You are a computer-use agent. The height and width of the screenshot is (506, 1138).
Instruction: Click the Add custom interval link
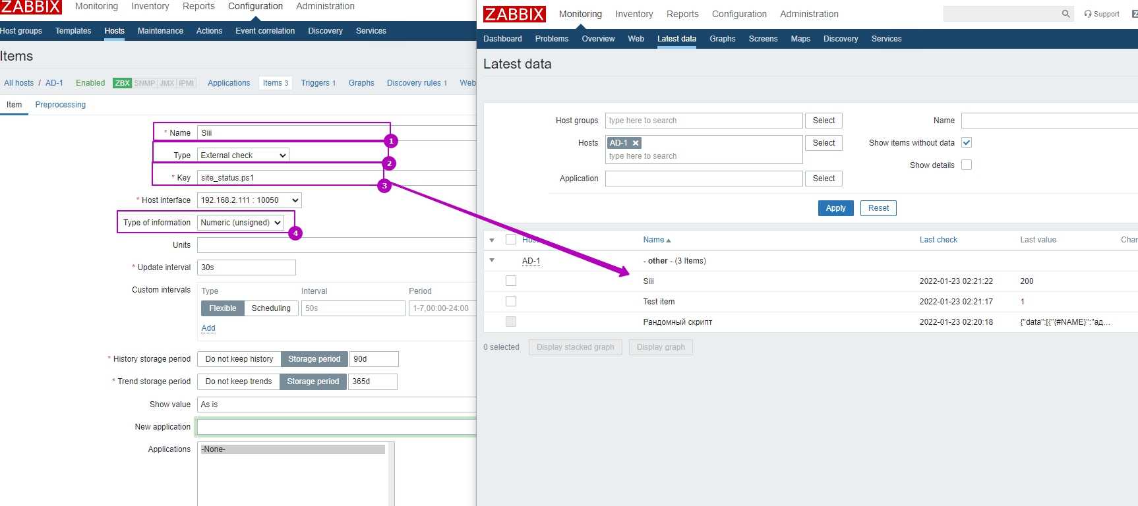pos(208,328)
